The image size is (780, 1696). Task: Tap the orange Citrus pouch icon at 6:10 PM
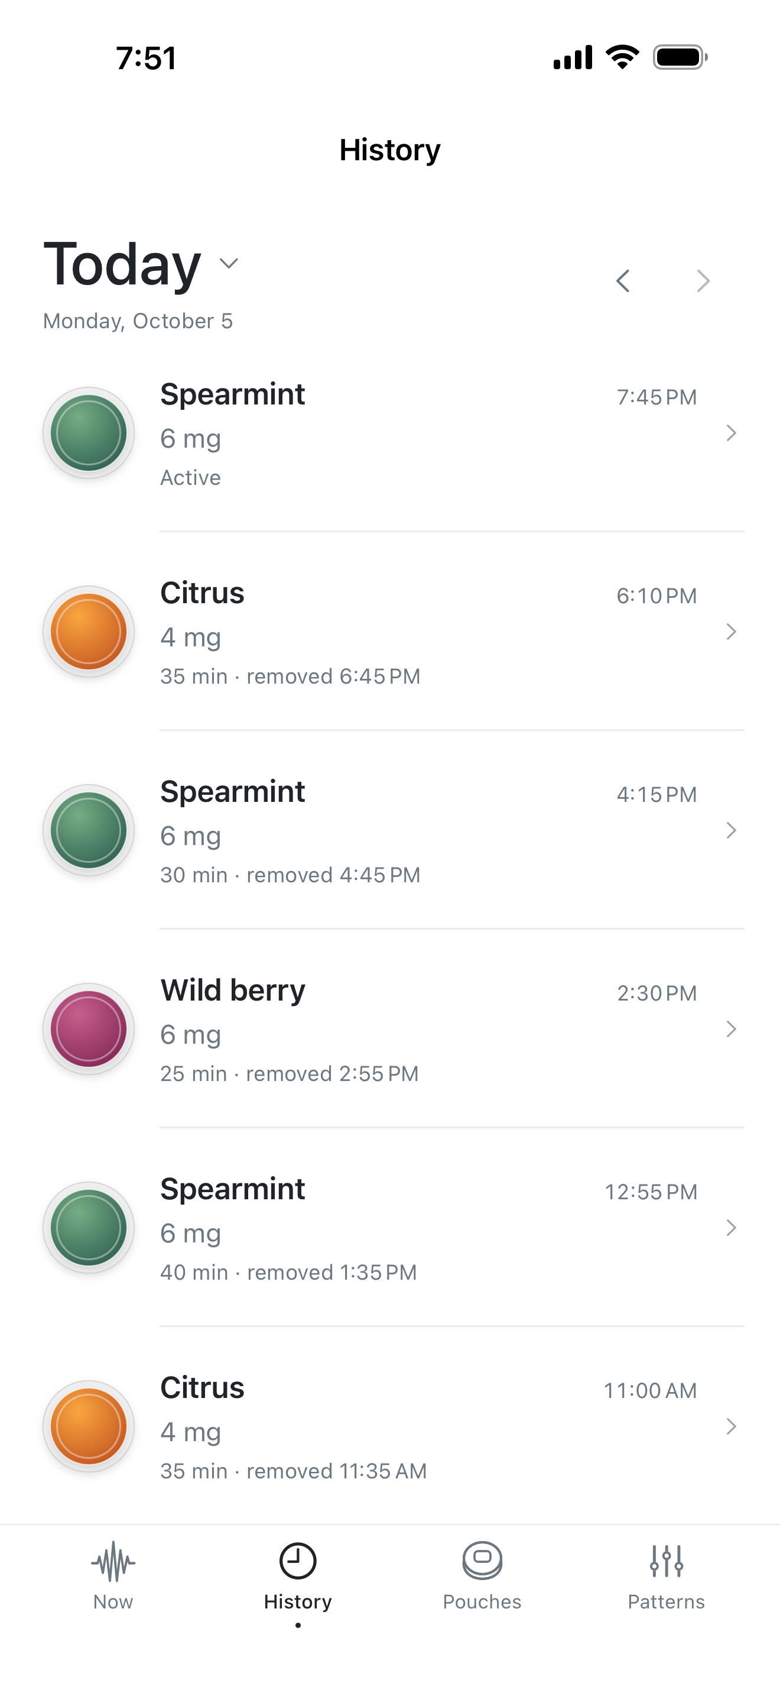(89, 632)
